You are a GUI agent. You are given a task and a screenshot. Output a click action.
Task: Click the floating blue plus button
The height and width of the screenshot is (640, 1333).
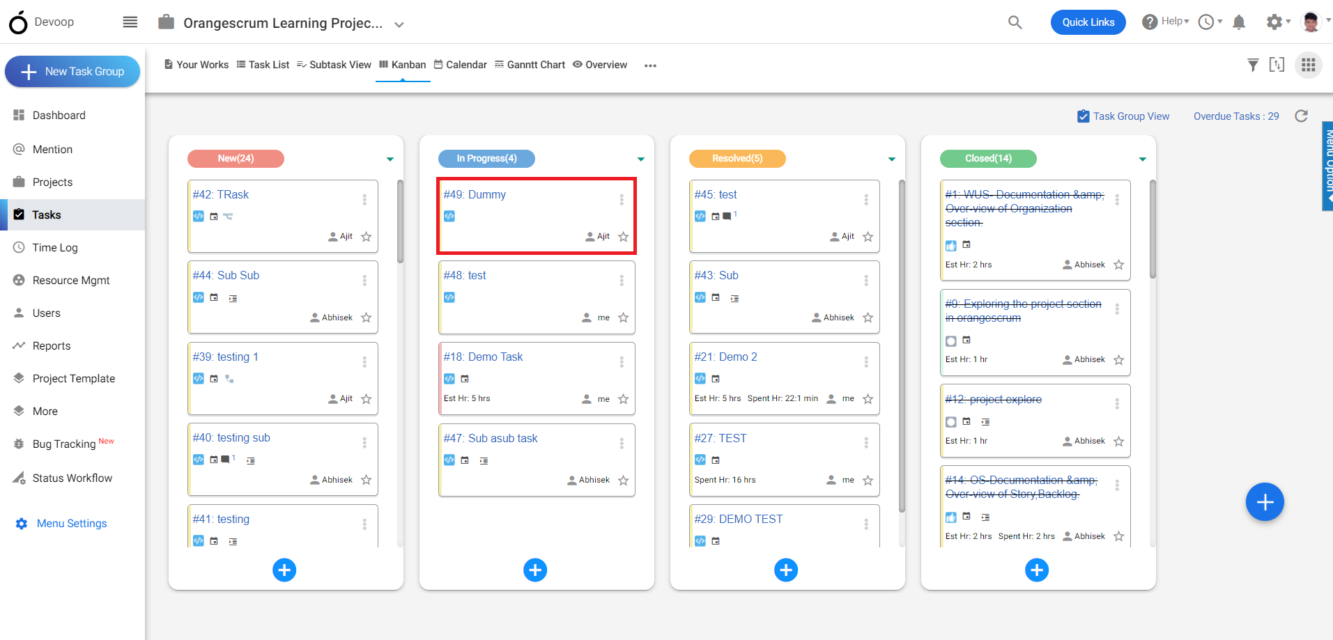pyautogui.click(x=1265, y=501)
